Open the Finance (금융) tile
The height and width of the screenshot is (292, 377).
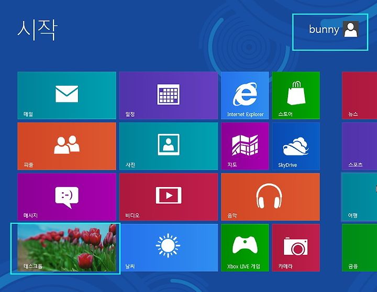pyautogui.click(x=359, y=248)
